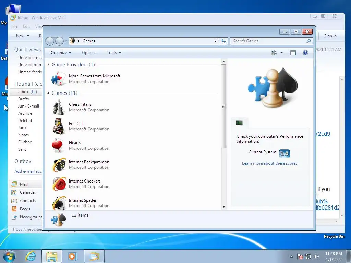The width and height of the screenshot is (351, 263).
Task: Open Mail in Windows Live Mail sidebar
Action: [x=24, y=184]
